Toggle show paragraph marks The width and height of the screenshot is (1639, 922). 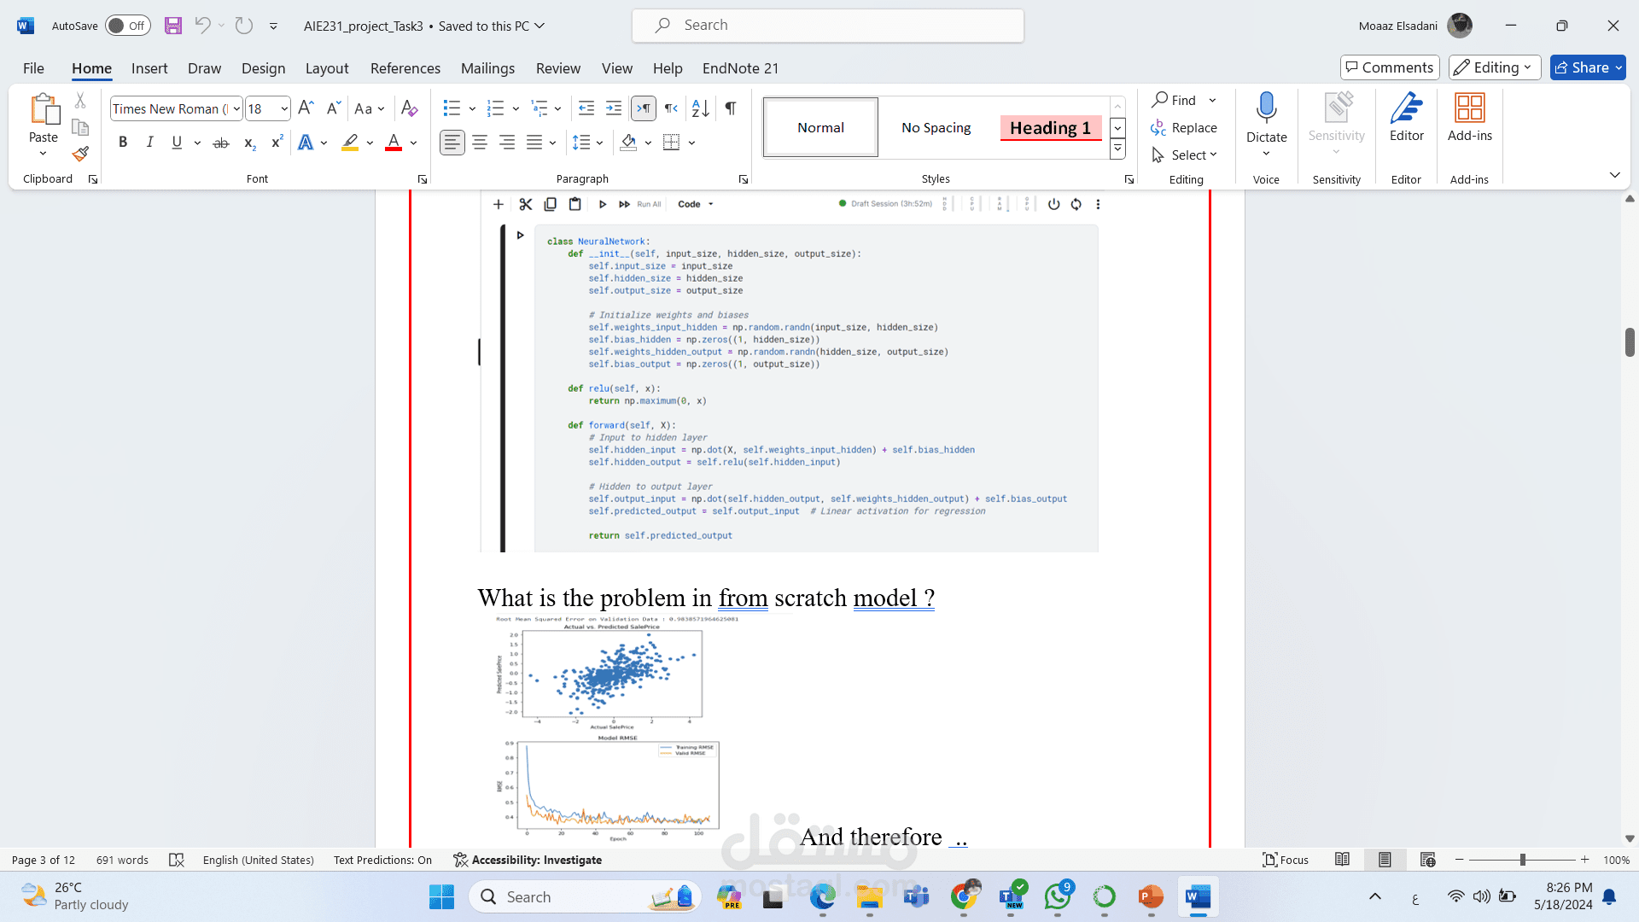731,108
